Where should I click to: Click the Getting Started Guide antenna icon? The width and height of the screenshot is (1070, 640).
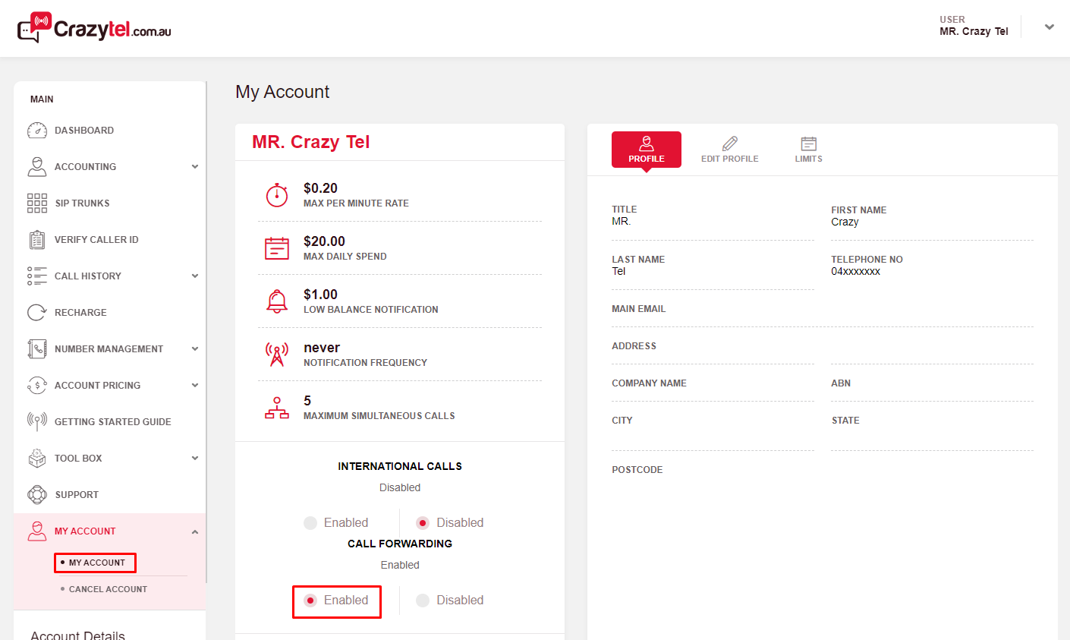pyautogui.click(x=37, y=421)
